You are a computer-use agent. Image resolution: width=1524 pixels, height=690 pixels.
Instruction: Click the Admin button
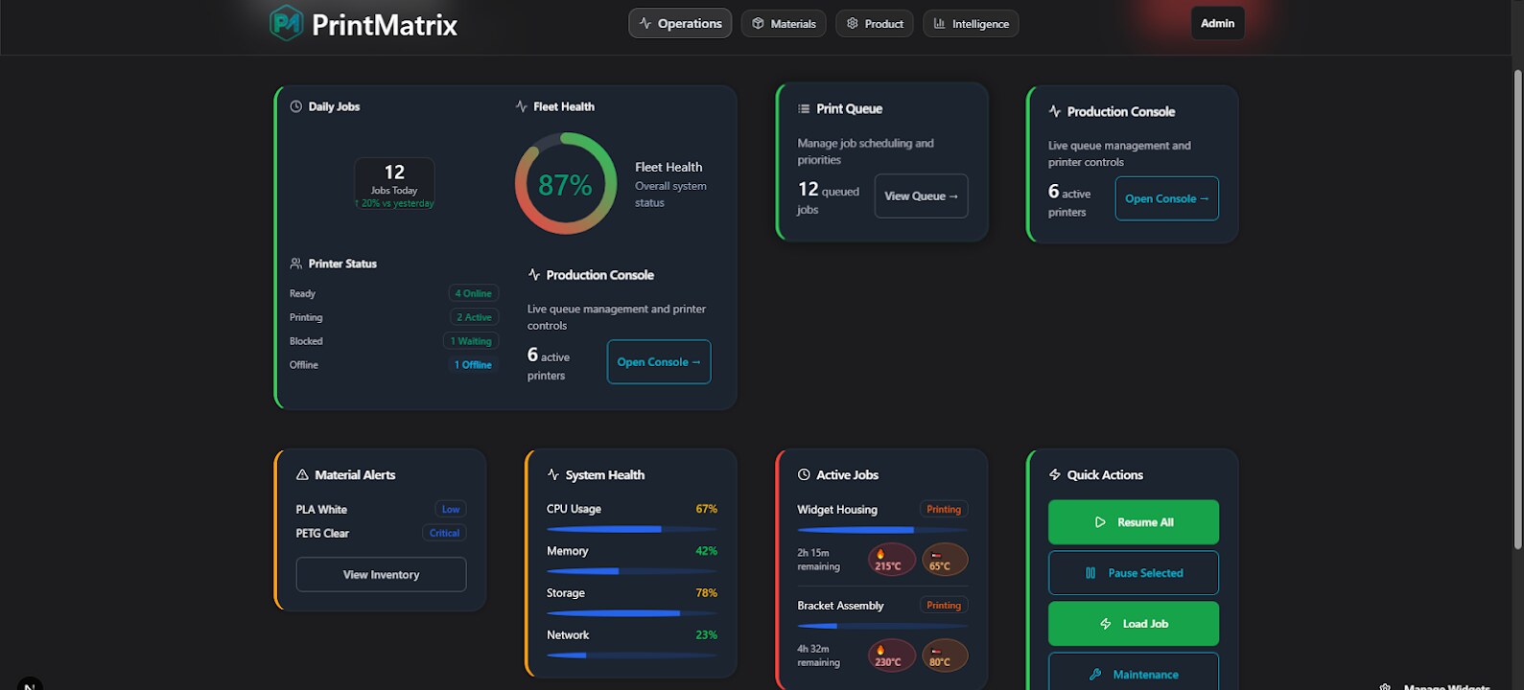[x=1217, y=23]
